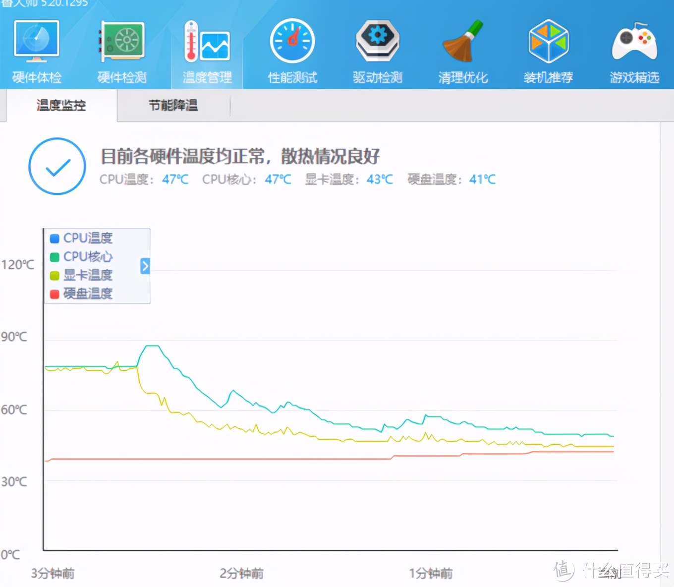Toggle the green CPU核心 legend swatch
Image resolution: width=674 pixels, height=587 pixels.
pyautogui.click(x=55, y=257)
